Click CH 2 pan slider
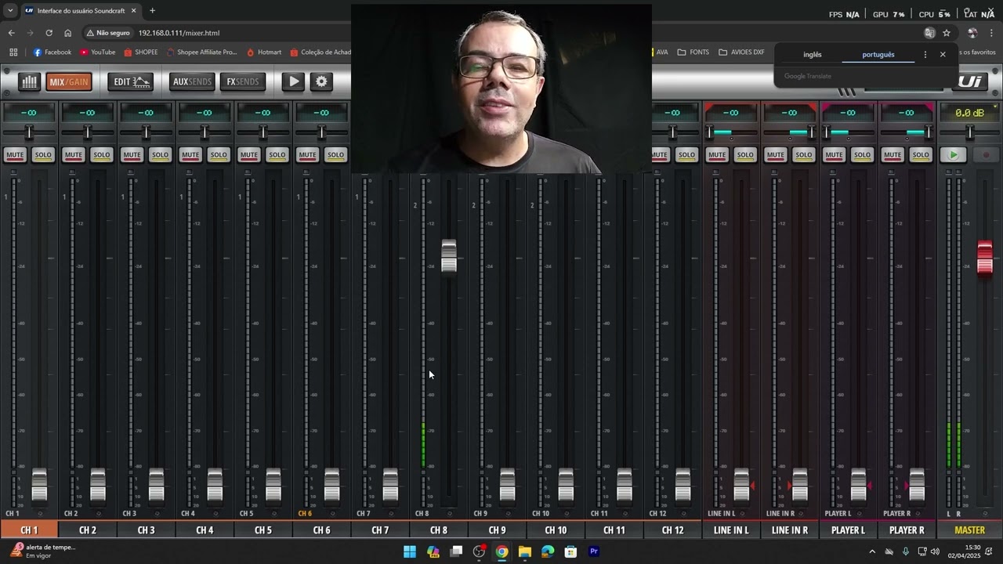 click(88, 132)
